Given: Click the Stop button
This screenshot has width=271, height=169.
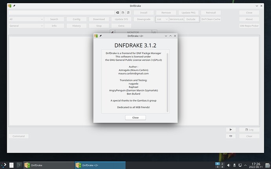Looking at the screenshot, I should click(x=99, y=26).
